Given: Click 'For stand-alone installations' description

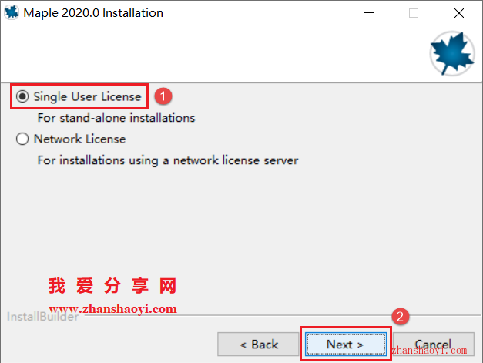Looking at the screenshot, I should [x=116, y=118].
